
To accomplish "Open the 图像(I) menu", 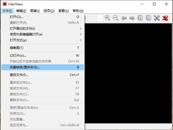I will [35, 11].
